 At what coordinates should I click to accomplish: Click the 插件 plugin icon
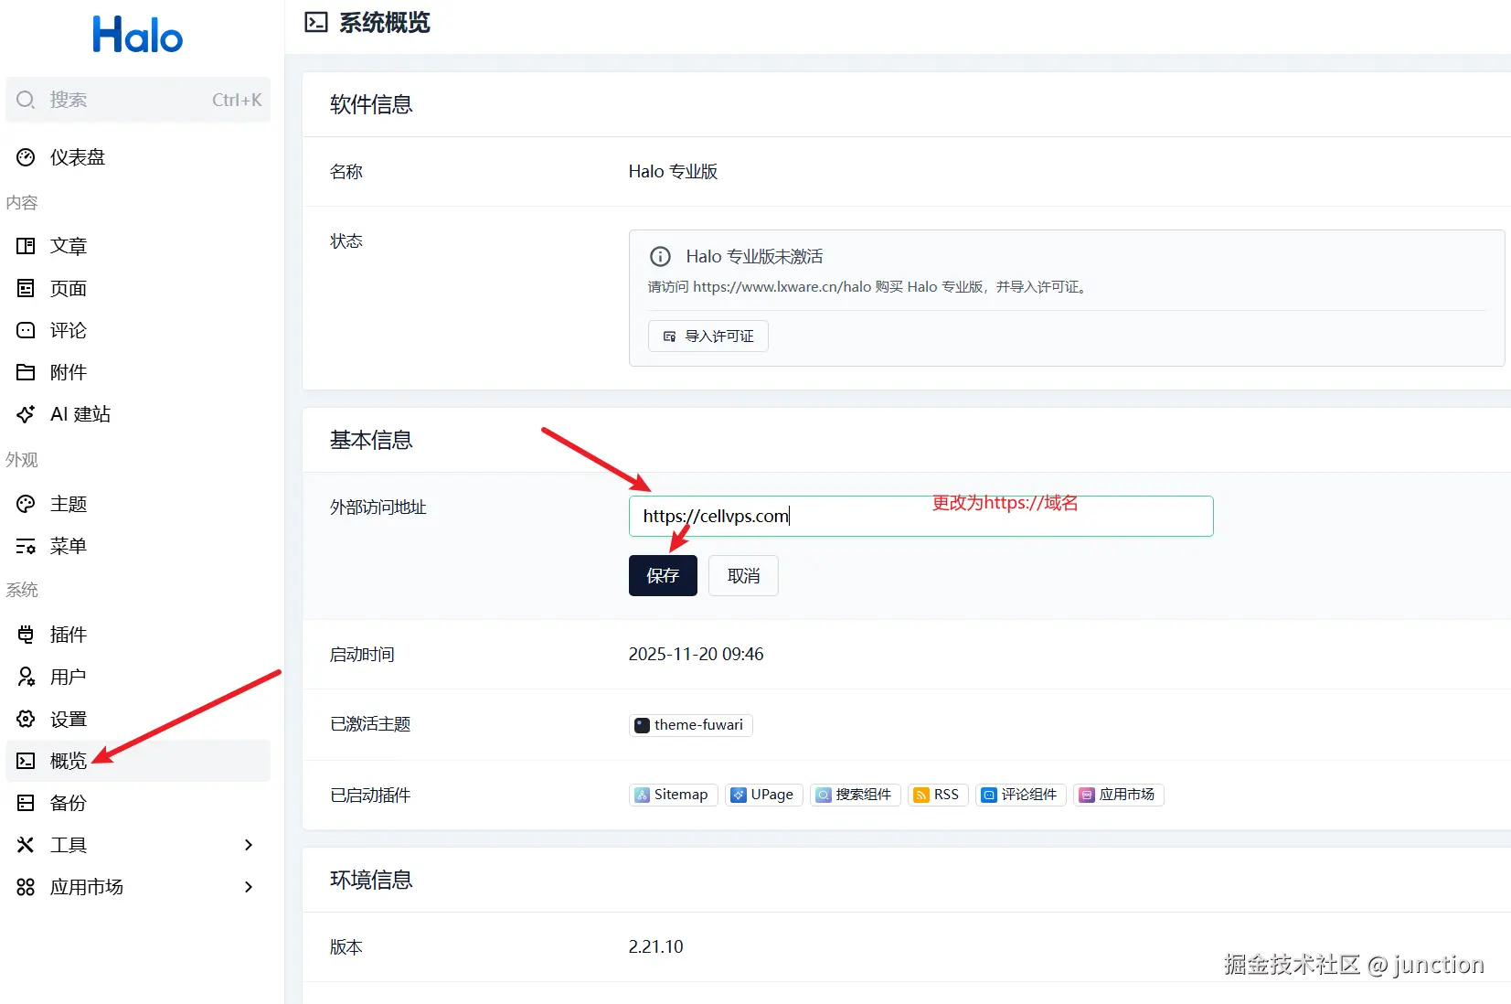[x=26, y=635]
